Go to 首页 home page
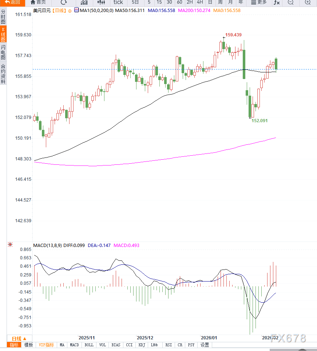Image resolution: width=317 pixels, height=351 pixels. pyautogui.click(x=38, y=3)
